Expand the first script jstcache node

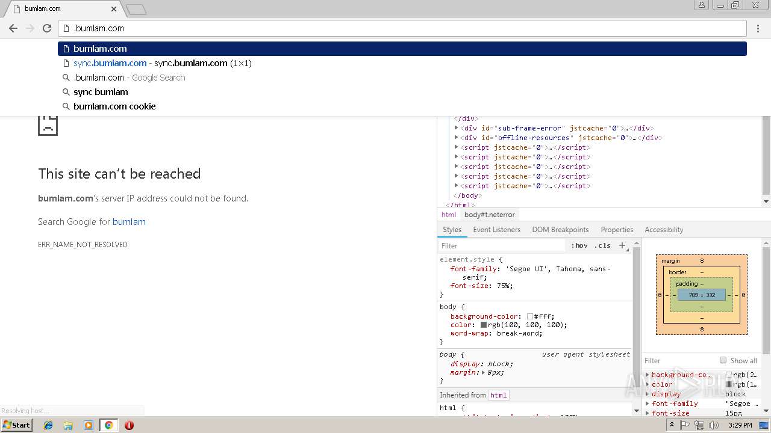[456, 147]
